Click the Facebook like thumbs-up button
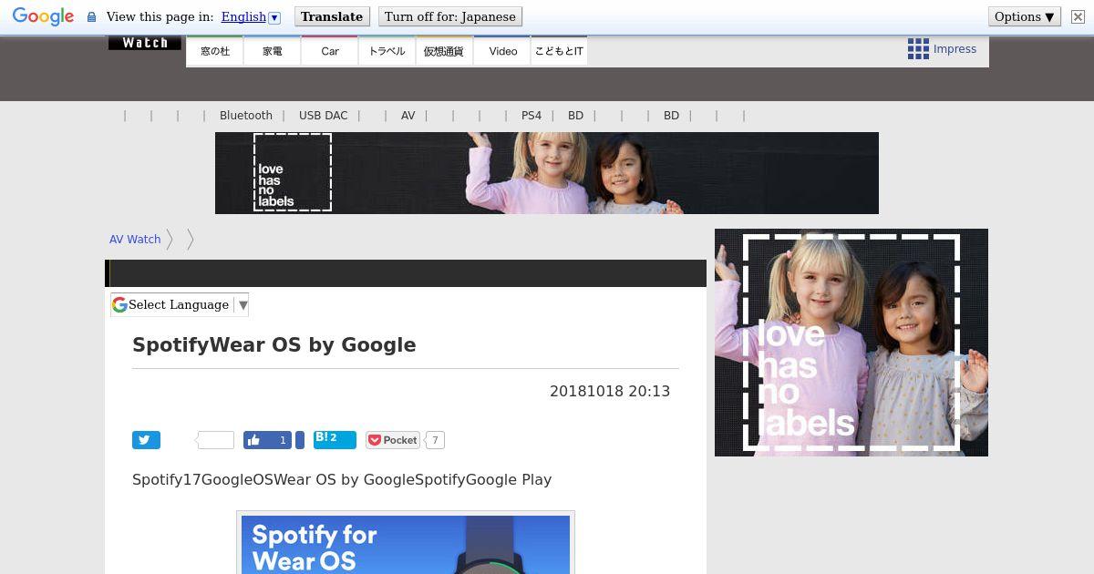The height and width of the screenshot is (574, 1094). click(267, 440)
